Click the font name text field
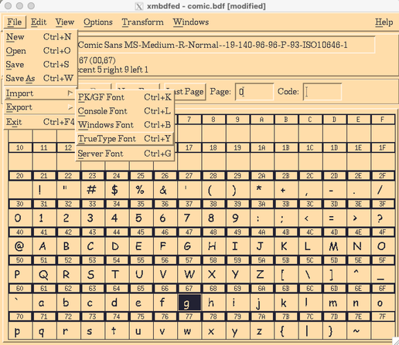The image size is (399, 345). click(x=226, y=45)
